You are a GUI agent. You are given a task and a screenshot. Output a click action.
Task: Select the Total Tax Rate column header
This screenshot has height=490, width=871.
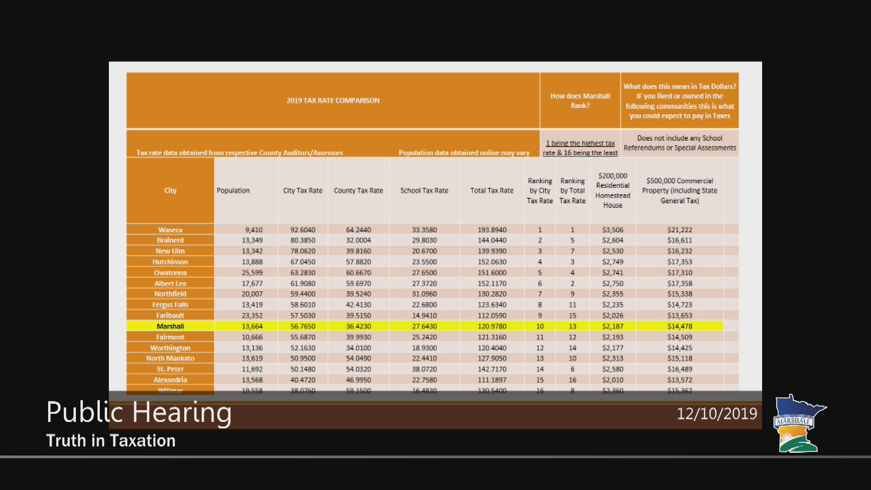pos(492,191)
